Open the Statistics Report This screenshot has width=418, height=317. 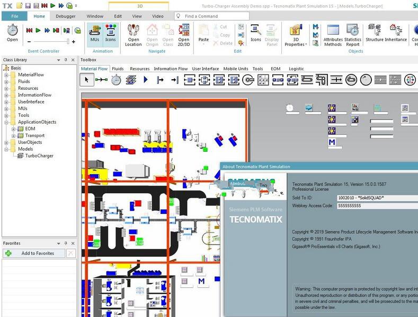pyautogui.click(x=353, y=35)
